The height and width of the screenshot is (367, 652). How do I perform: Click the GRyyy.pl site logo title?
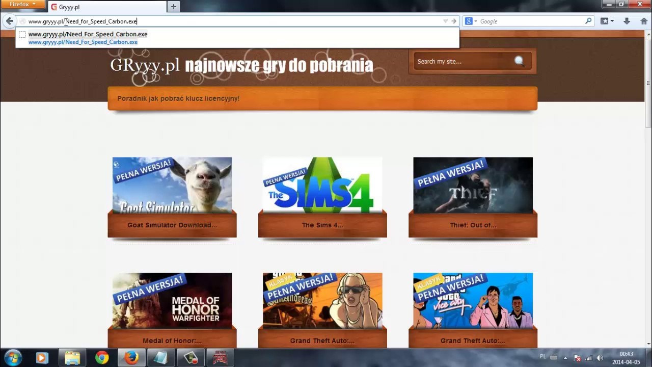click(x=145, y=65)
